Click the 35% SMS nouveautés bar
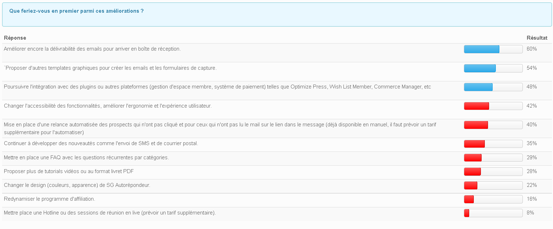Screen dimensions: 553x229 [x=493, y=144]
